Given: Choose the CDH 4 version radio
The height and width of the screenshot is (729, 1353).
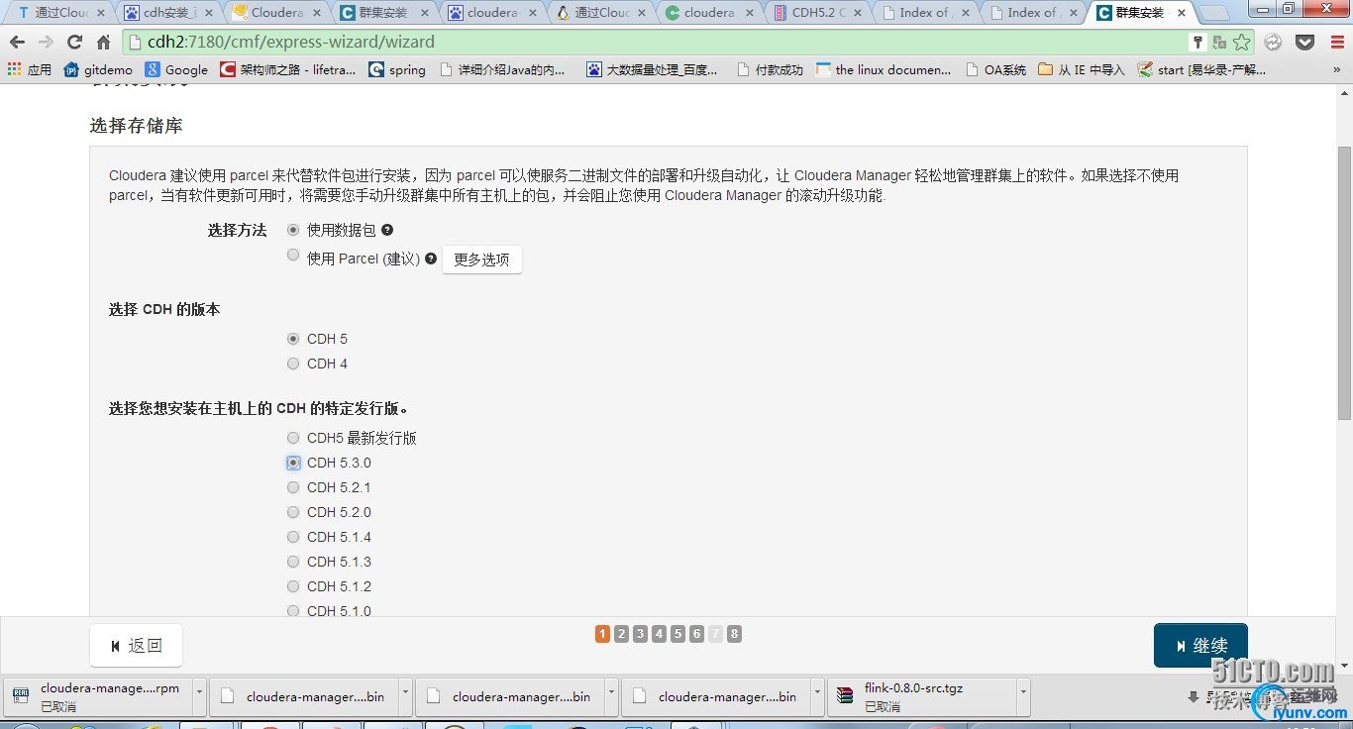Looking at the screenshot, I should (x=293, y=364).
